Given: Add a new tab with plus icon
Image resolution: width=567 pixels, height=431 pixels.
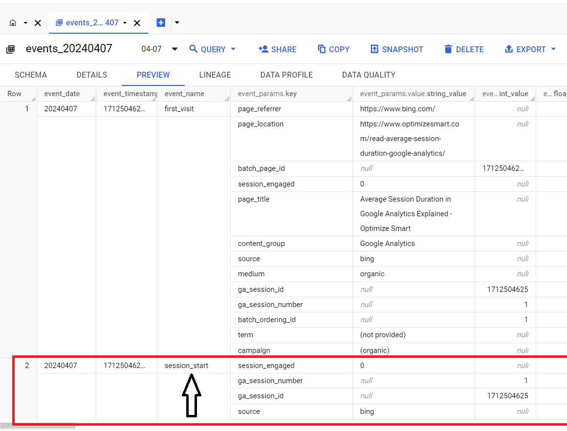Looking at the screenshot, I should [x=161, y=22].
